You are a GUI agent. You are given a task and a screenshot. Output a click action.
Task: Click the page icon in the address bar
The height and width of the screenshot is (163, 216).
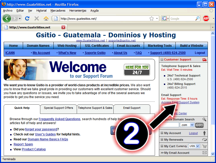coord(56,19)
